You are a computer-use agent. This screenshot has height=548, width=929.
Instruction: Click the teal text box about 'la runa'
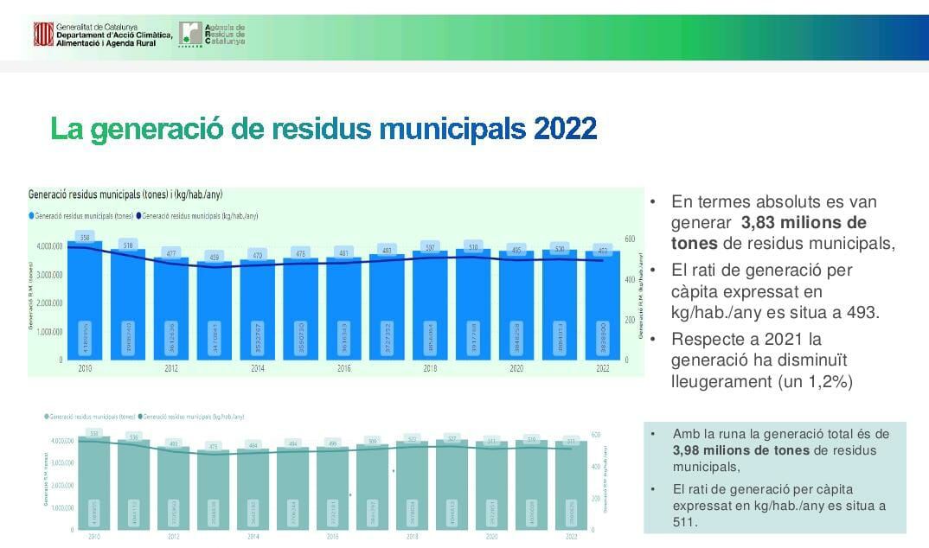774,477
